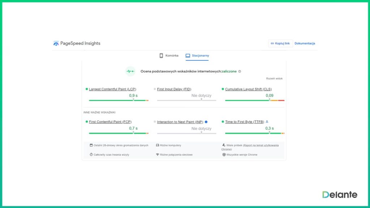Open the Largest Contentful Paint (LCP) link
The image size is (370, 208).
click(x=112, y=89)
